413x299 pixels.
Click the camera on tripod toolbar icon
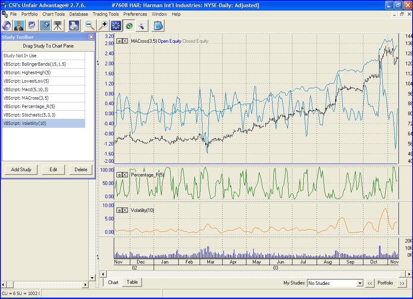click(x=58, y=26)
